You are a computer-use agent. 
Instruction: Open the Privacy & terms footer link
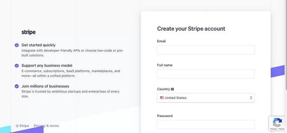pos(46,126)
